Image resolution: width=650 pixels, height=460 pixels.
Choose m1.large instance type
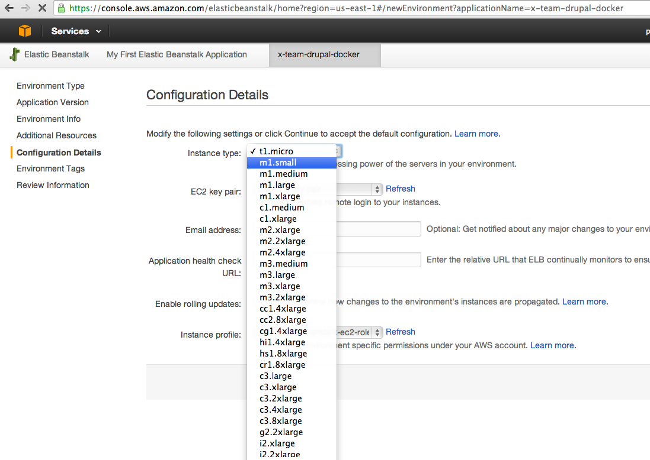(x=292, y=185)
